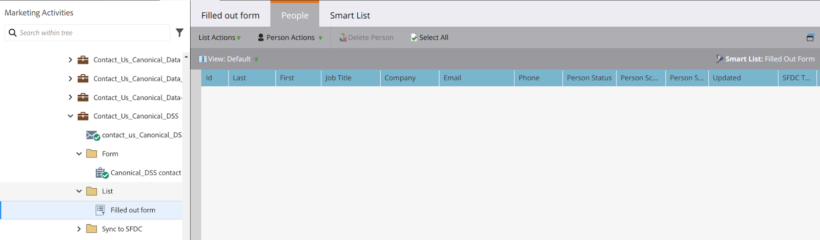Switch to the Filled out form tab
Viewport: 820px width, 240px height.
(230, 15)
